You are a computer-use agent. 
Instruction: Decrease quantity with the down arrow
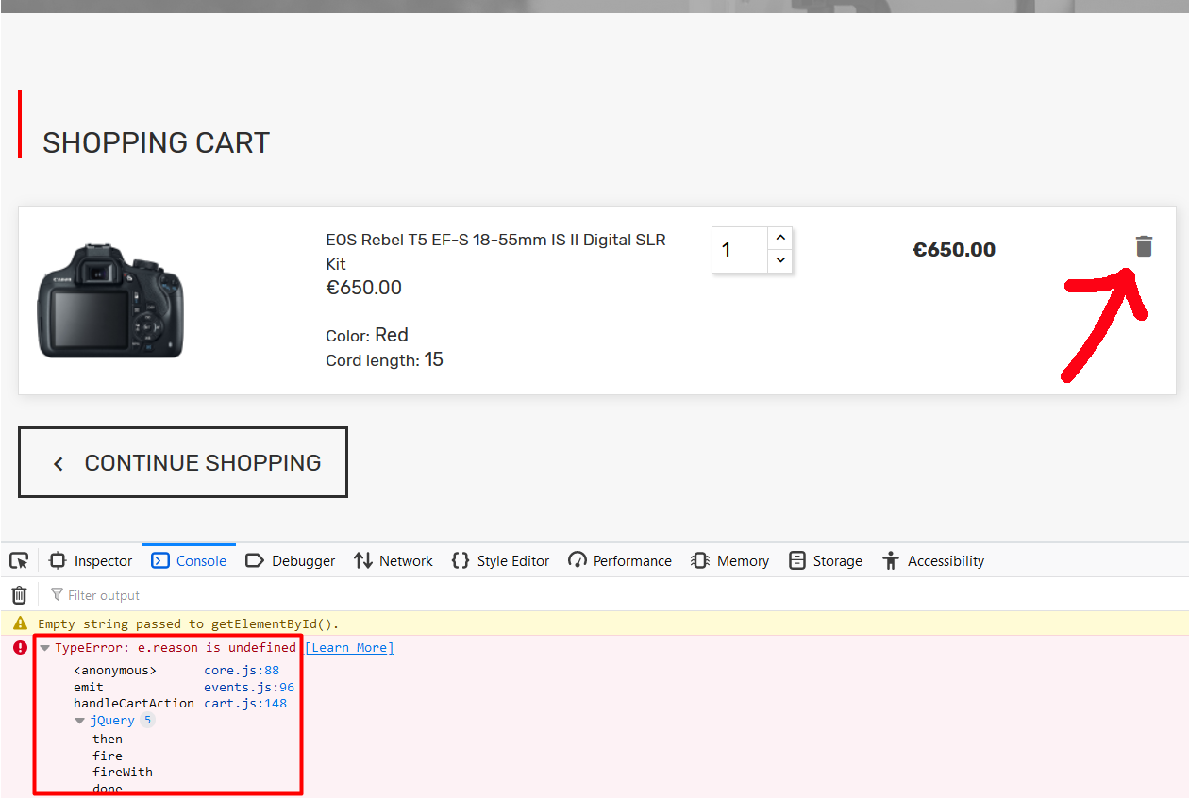(780, 260)
